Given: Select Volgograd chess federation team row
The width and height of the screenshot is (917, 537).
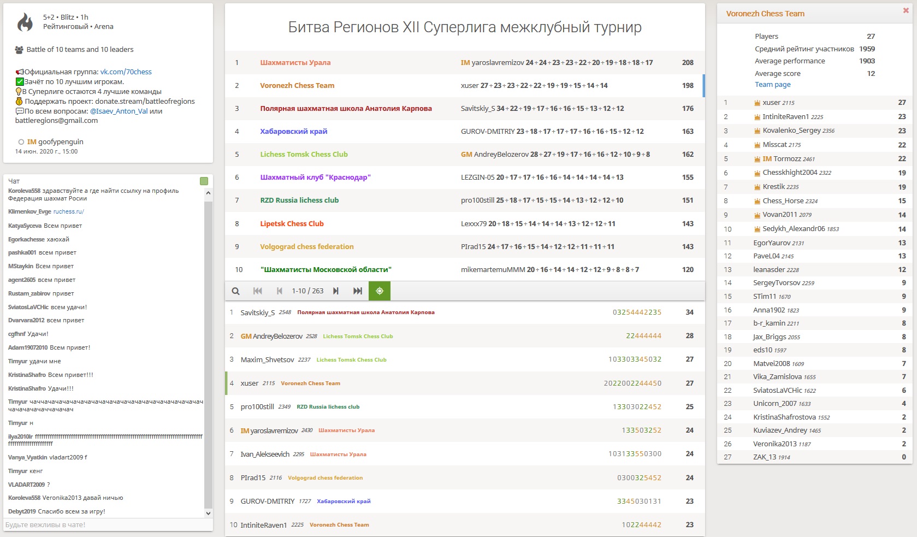Looking at the screenshot, I should (465, 247).
